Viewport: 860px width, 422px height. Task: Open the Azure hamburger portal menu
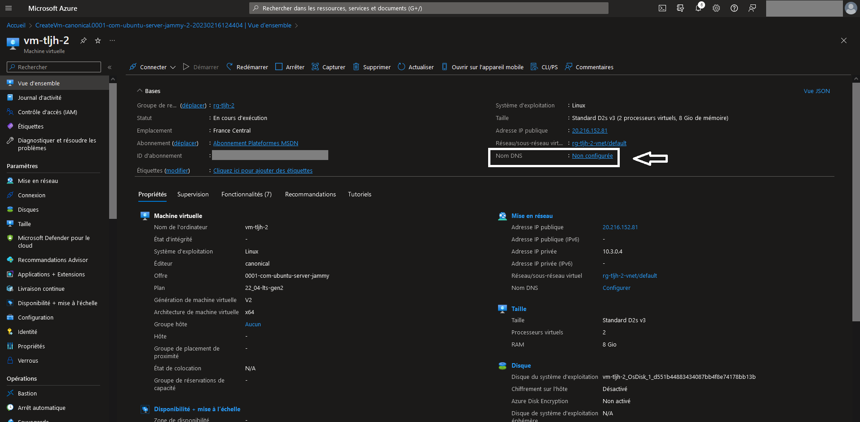pyautogui.click(x=9, y=8)
